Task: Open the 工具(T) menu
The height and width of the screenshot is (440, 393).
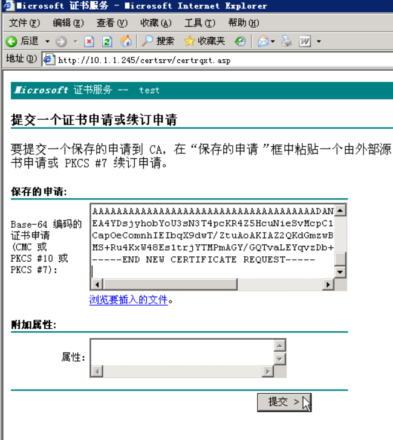Action: [x=200, y=23]
